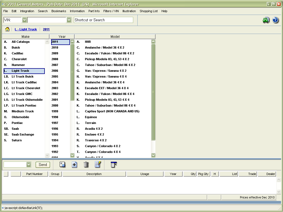
Task: Delete with the trash can icon
Action: coord(86,165)
